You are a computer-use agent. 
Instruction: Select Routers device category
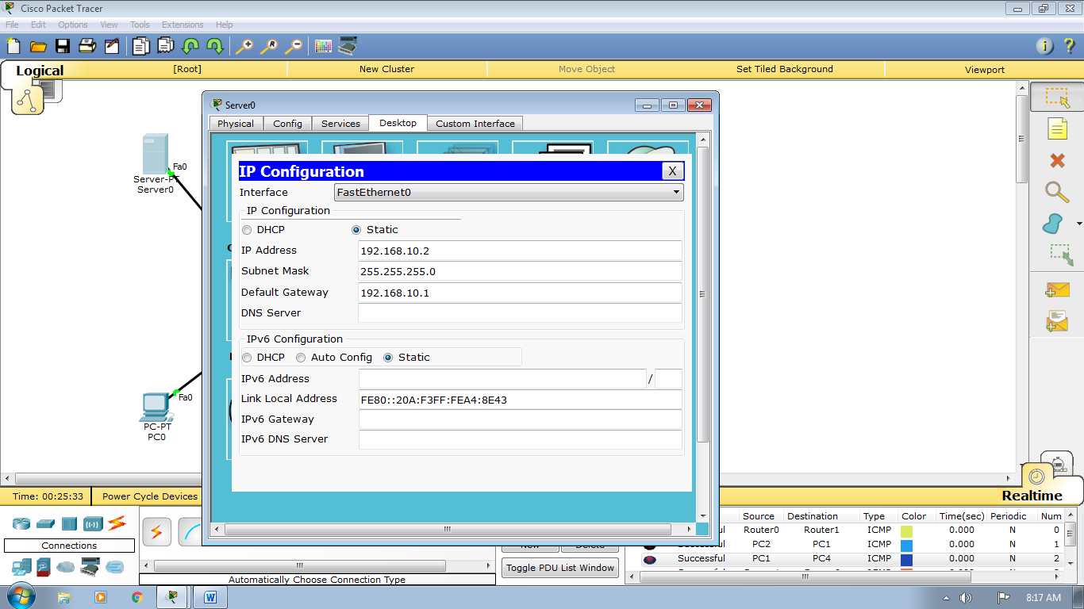[21, 523]
